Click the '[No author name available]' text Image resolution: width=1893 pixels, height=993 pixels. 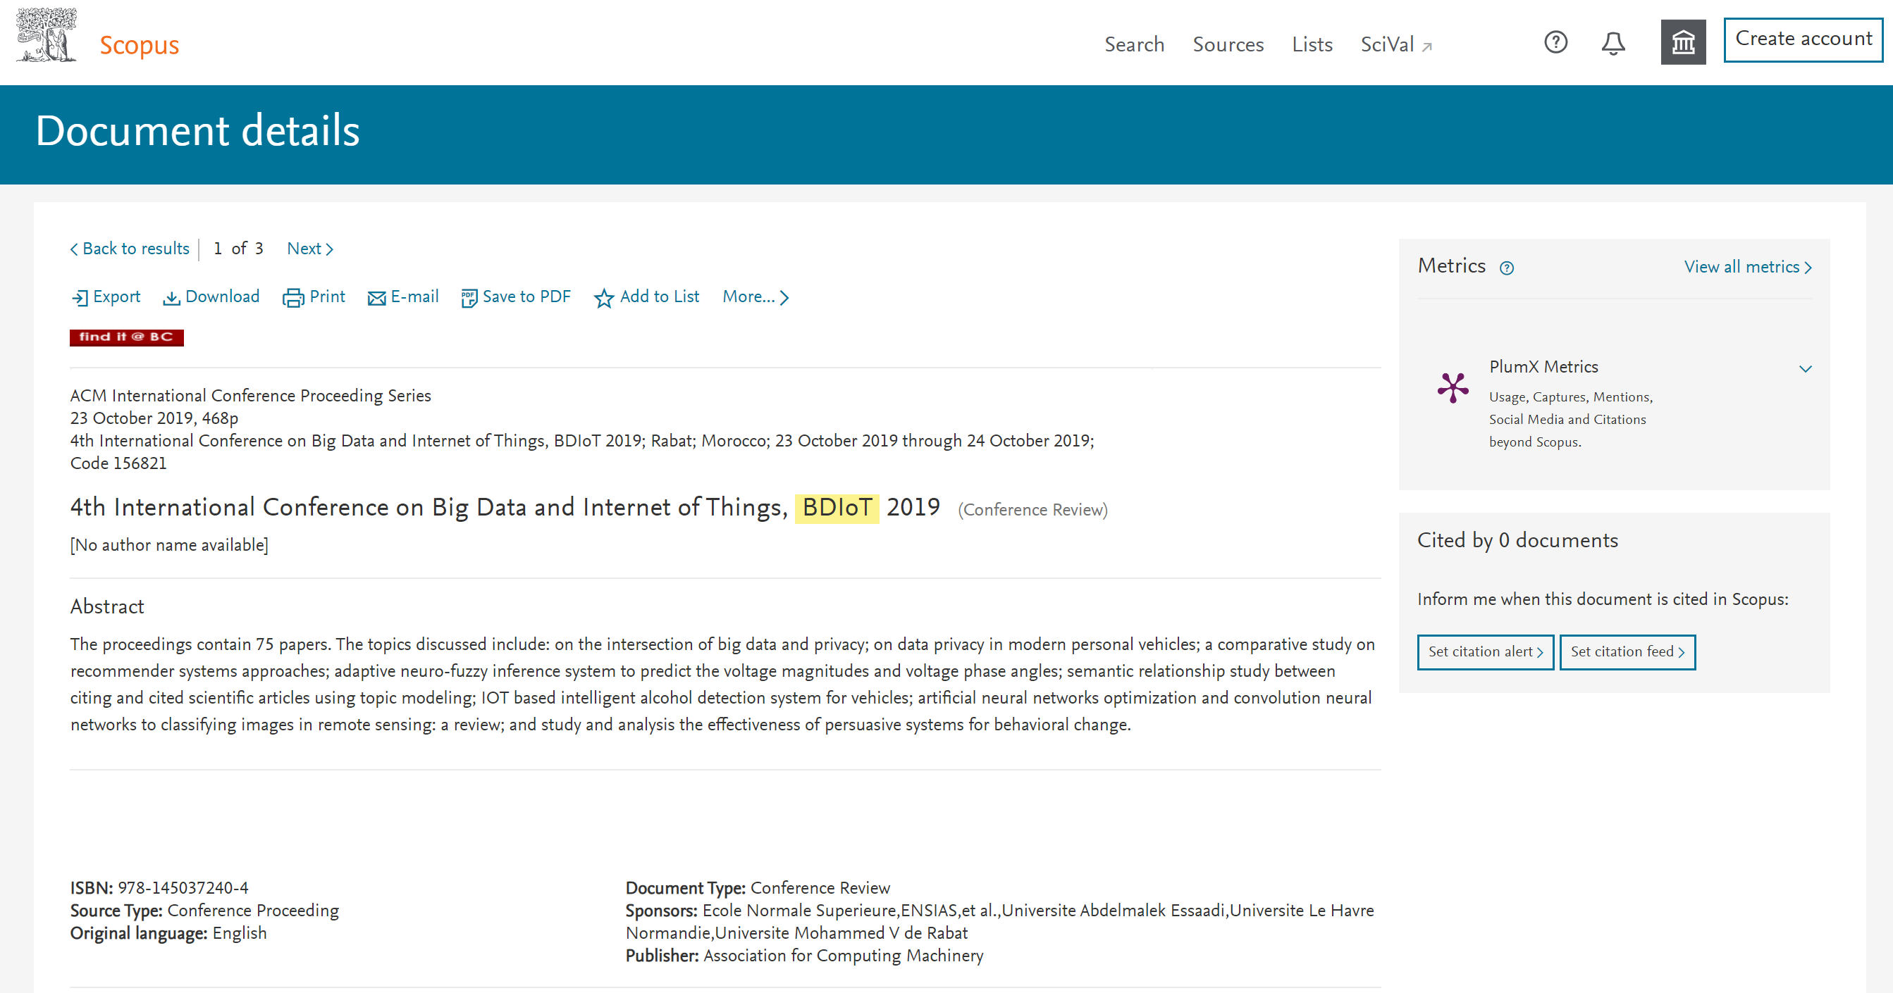pos(169,545)
